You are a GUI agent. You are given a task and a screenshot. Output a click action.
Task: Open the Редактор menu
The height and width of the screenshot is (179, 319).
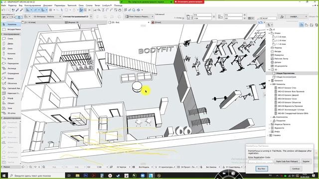point(12,5)
